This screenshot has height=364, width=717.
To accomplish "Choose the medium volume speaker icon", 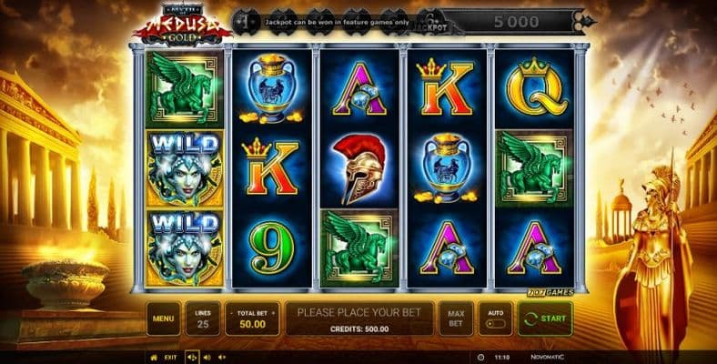I will (207, 358).
